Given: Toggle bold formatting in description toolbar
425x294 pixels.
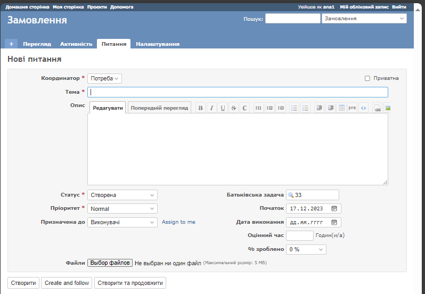Looking at the screenshot, I should [x=201, y=108].
